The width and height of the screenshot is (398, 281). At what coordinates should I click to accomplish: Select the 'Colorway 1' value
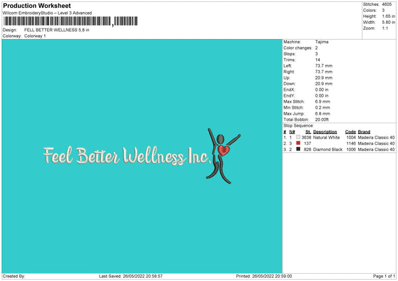click(x=35, y=36)
